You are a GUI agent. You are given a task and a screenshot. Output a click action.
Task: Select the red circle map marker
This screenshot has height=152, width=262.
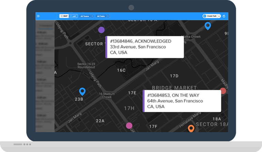[x=223, y=91]
